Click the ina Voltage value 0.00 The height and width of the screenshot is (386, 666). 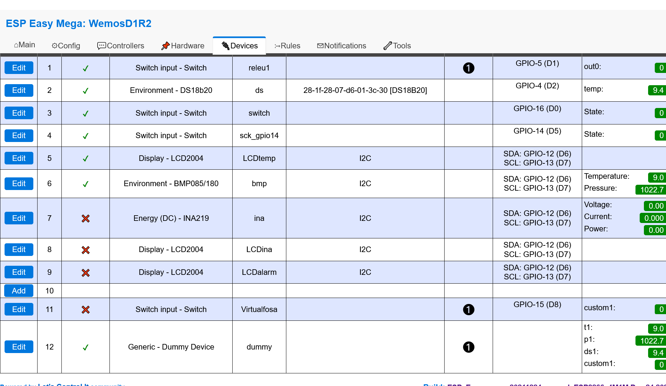tap(655, 206)
